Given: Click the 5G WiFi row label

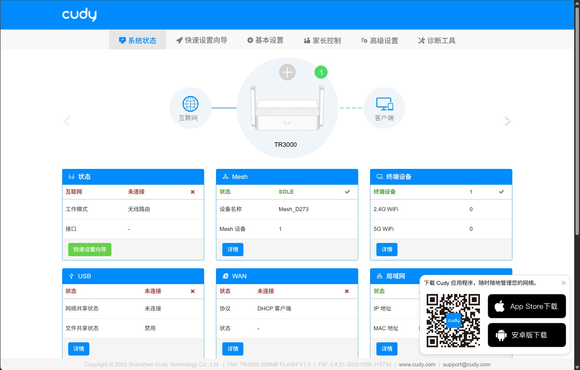Looking at the screenshot, I should pyautogui.click(x=384, y=229).
